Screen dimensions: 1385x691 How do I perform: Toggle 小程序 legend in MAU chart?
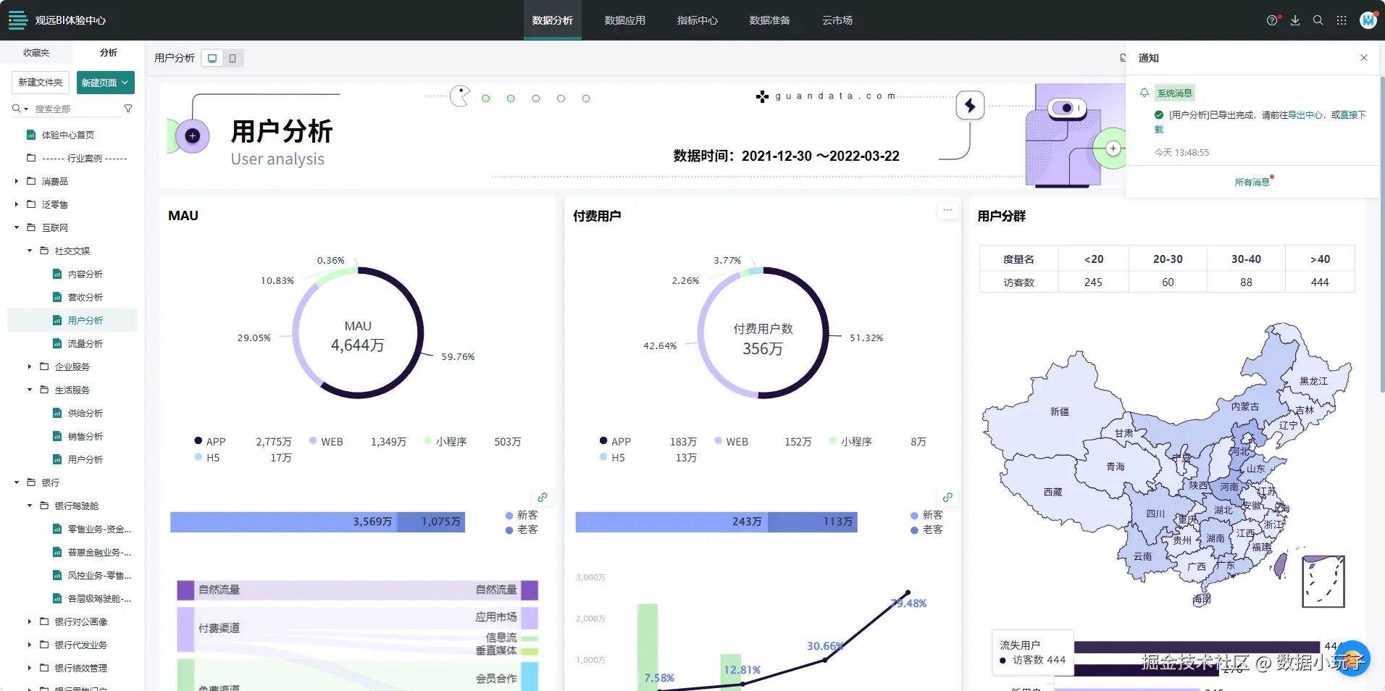coord(445,441)
